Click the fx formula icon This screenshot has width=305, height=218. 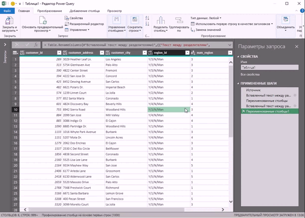click(36, 45)
